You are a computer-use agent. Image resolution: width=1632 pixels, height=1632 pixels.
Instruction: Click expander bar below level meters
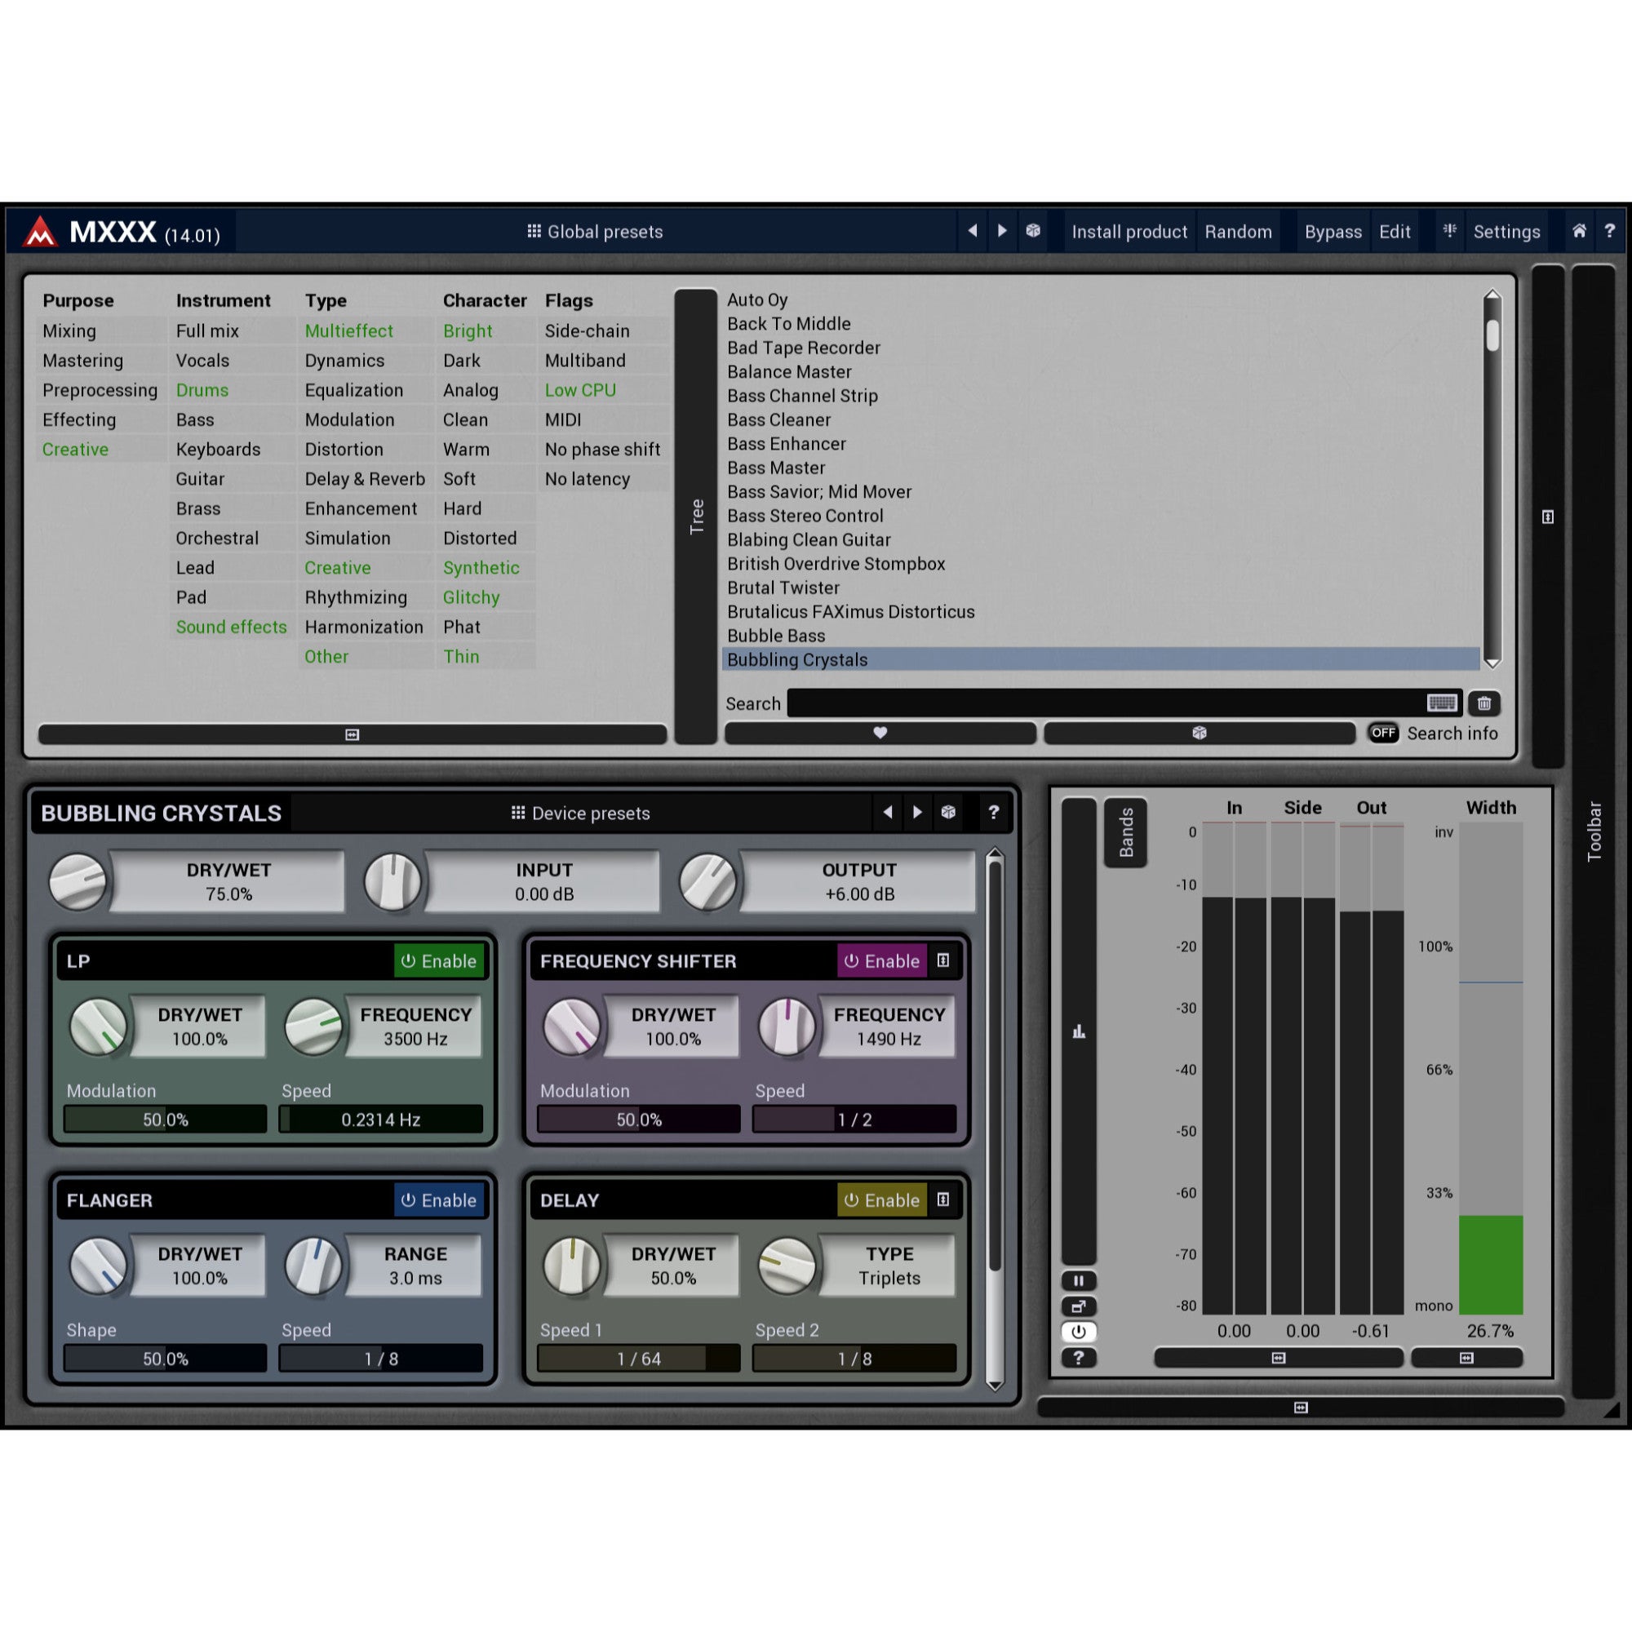coord(1278,1358)
